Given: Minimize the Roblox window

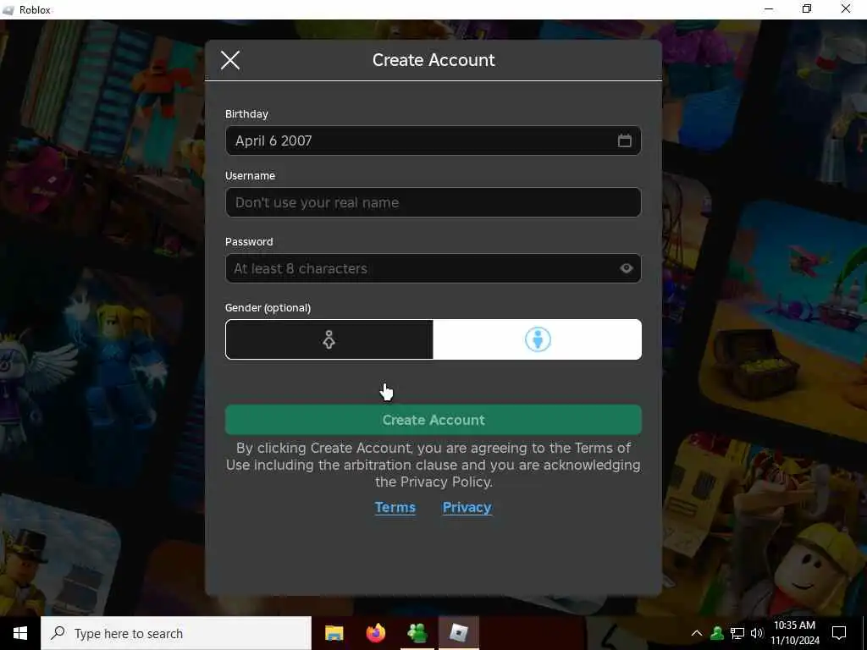Looking at the screenshot, I should tap(769, 9).
